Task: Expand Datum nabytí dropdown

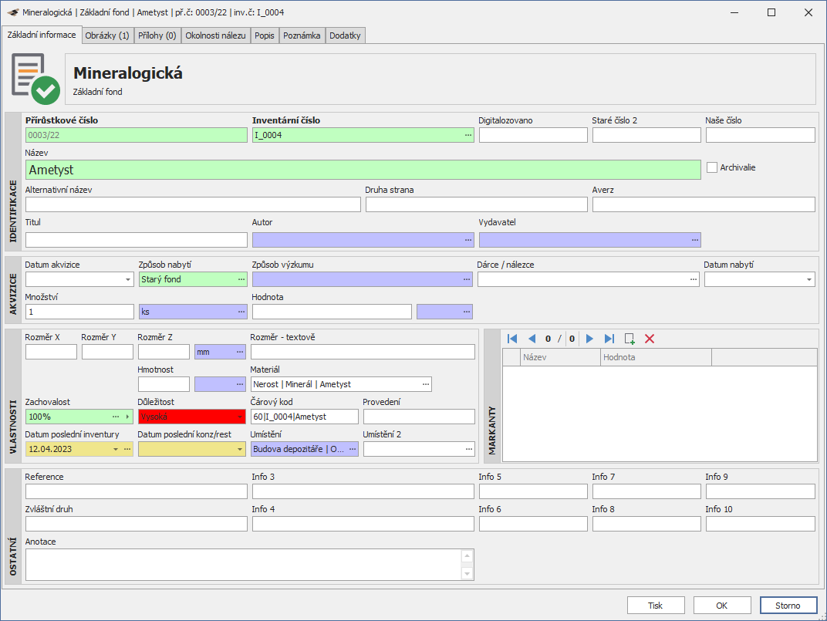Action: (x=808, y=279)
